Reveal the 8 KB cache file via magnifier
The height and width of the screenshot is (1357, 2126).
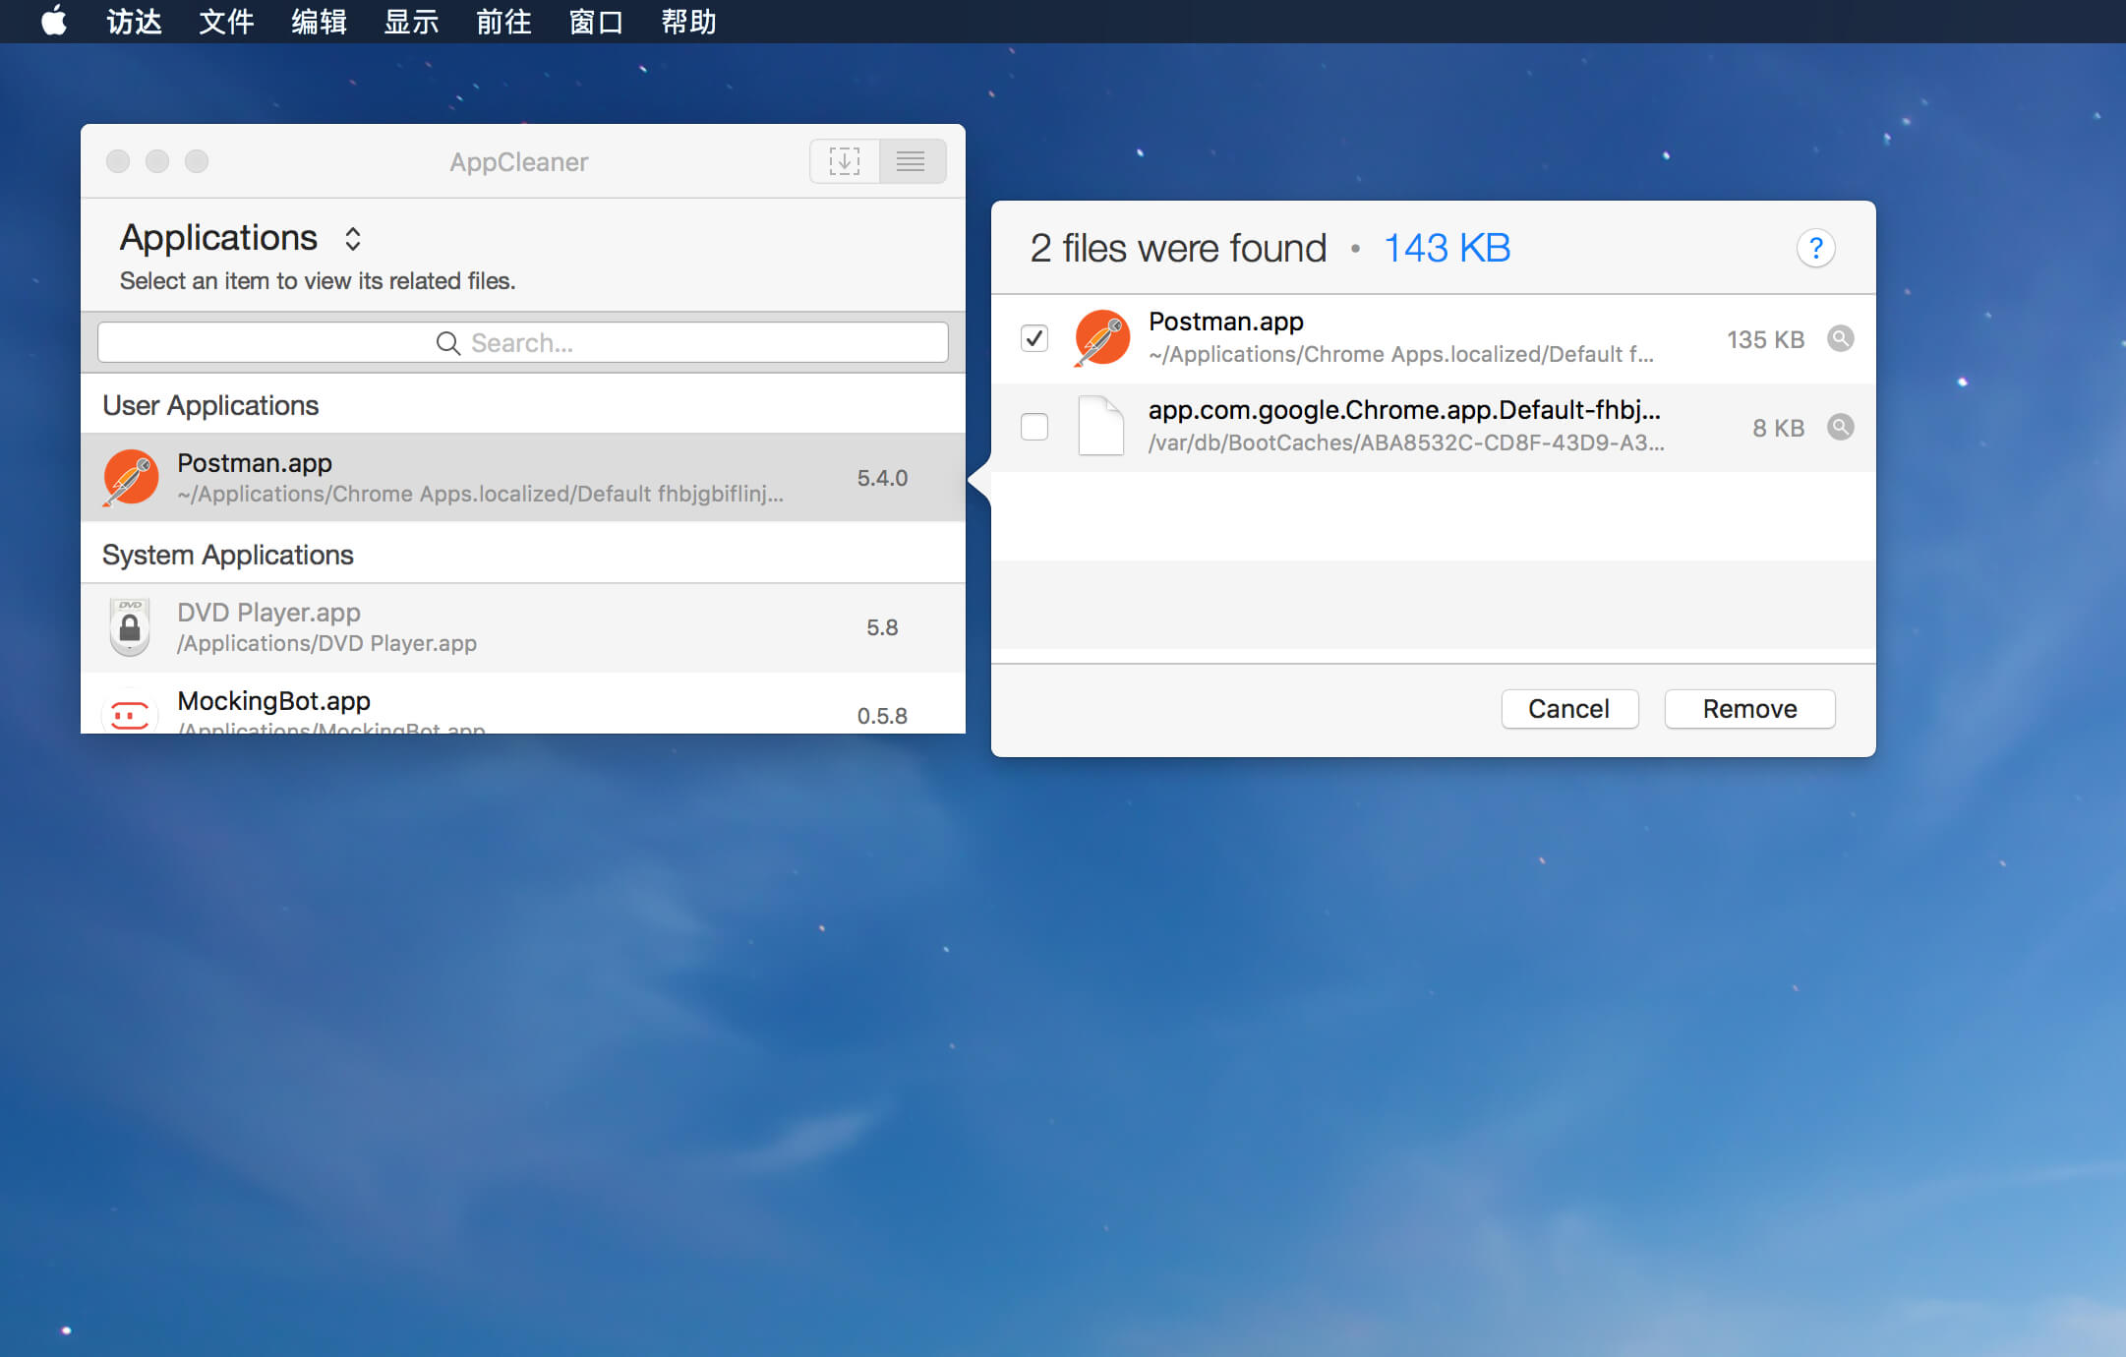click(x=1841, y=427)
